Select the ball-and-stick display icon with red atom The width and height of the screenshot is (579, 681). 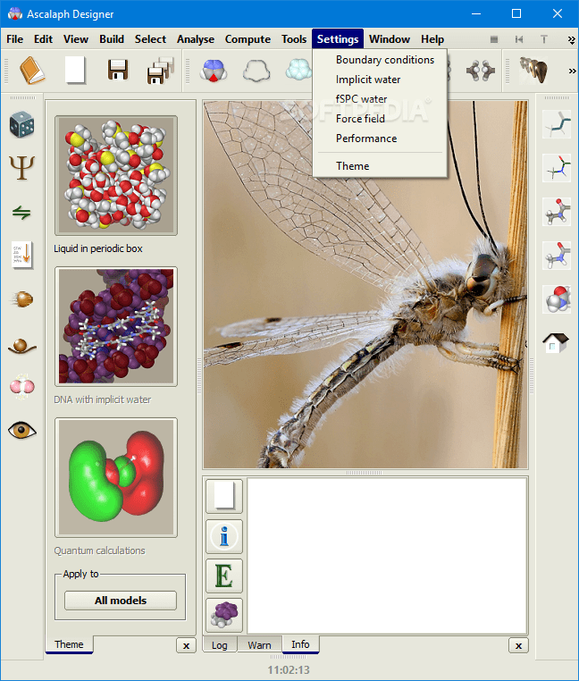[557, 212]
